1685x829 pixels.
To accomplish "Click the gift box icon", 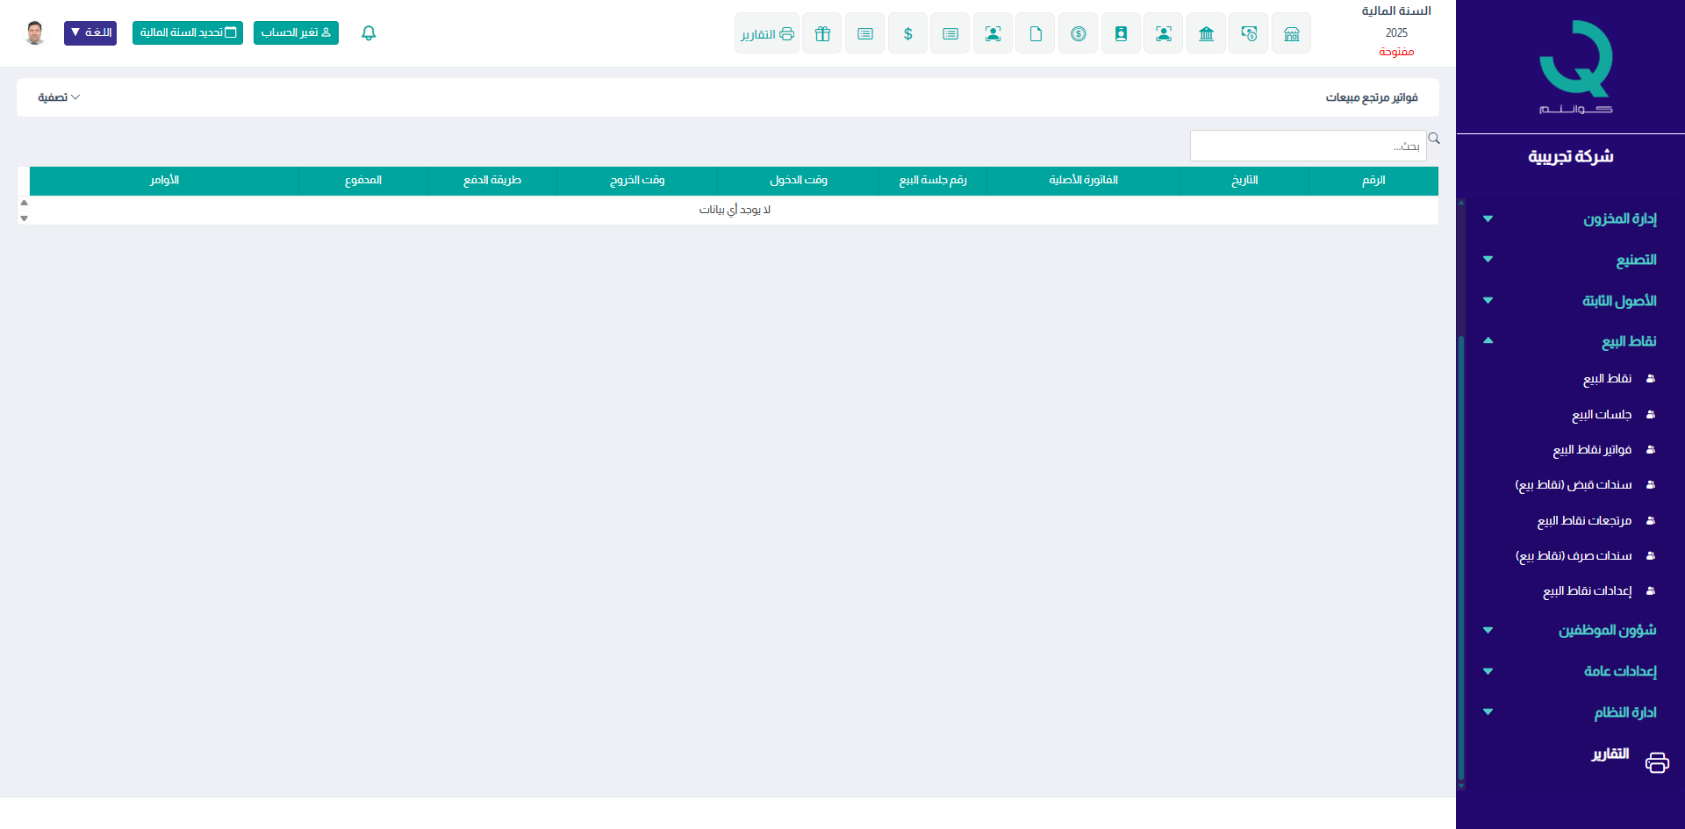I will tap(822, 34).
